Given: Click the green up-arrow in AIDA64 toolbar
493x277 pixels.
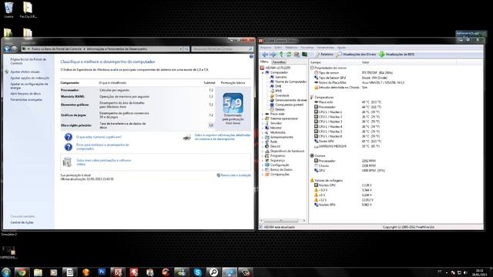Looking at the screenshot, I should point(281,55).
